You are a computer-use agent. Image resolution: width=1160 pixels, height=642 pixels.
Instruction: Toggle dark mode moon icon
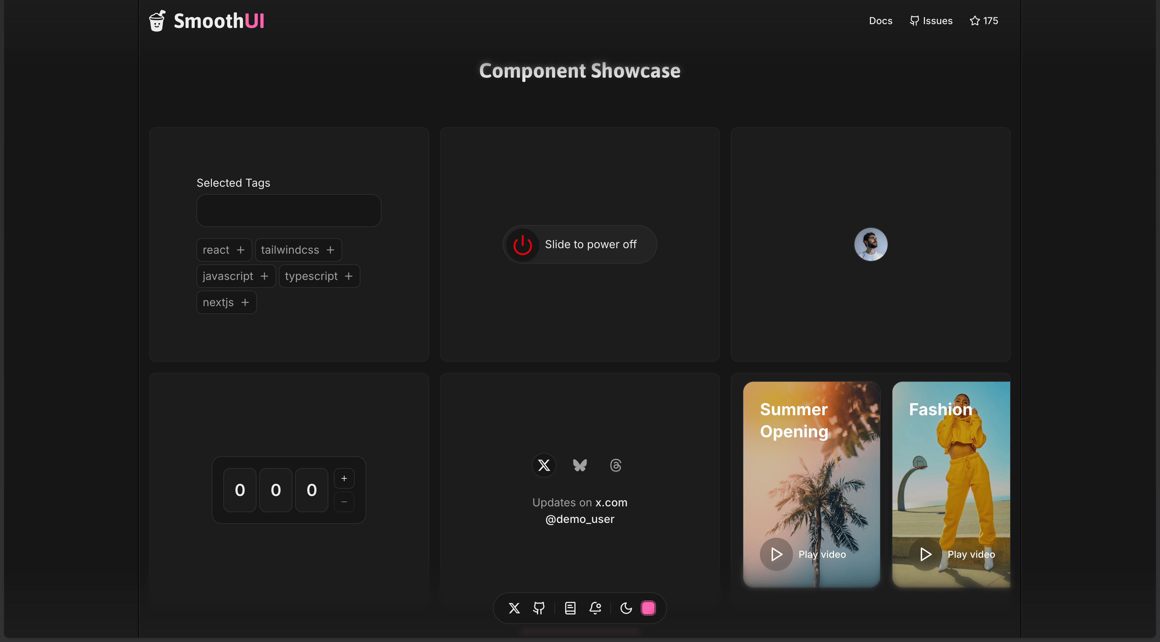626,608
